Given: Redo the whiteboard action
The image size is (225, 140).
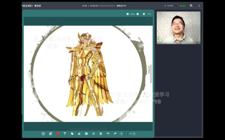Looking at the screenshot, I should pyautogui.click(x=115, y=134).
